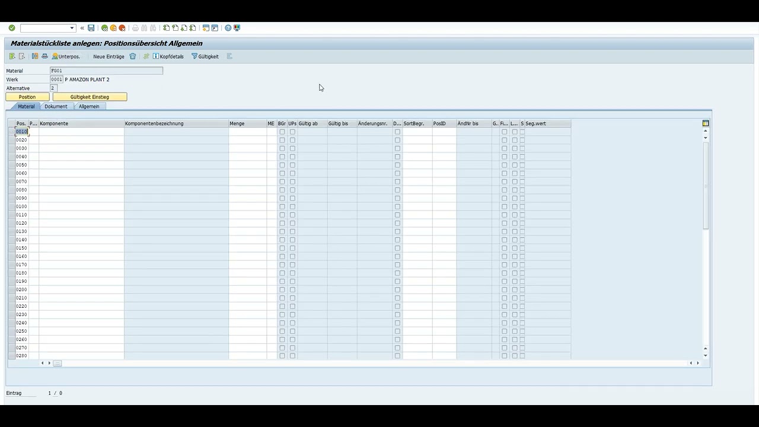Click table vertical scrollbar bottom down arrow
Screen dimensions: 759x427
coord(706,355)
